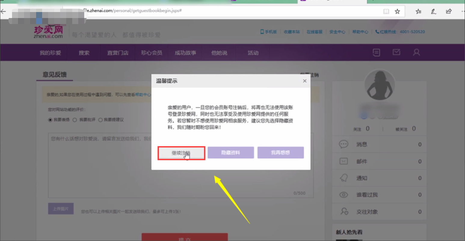Image resolution: width=465 pixels, height=241 pixels.
Task: Click 我再想想 button
Action: [x=280, y=153]
